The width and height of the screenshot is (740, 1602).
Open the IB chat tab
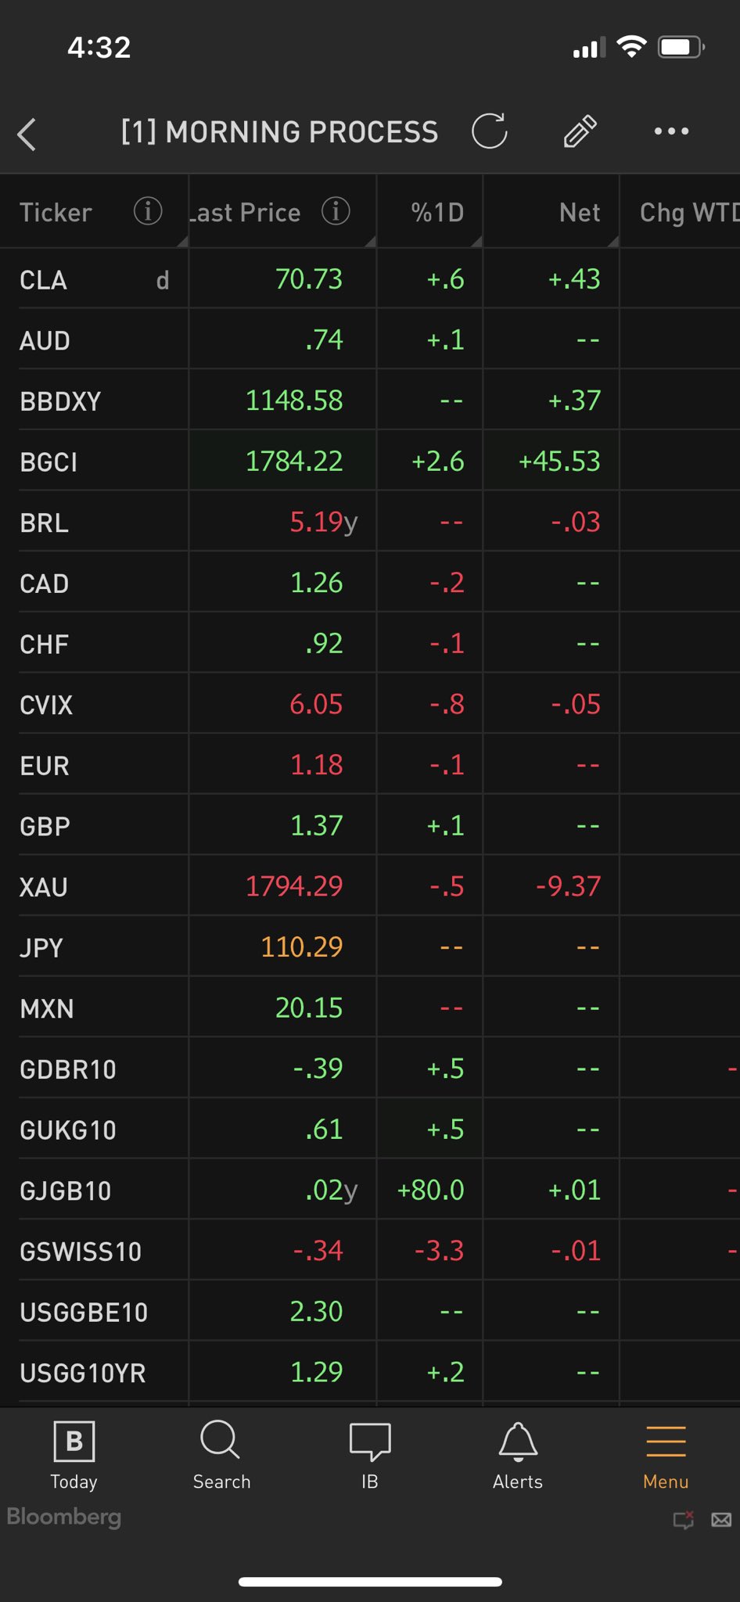click(x=370, y=1455)
